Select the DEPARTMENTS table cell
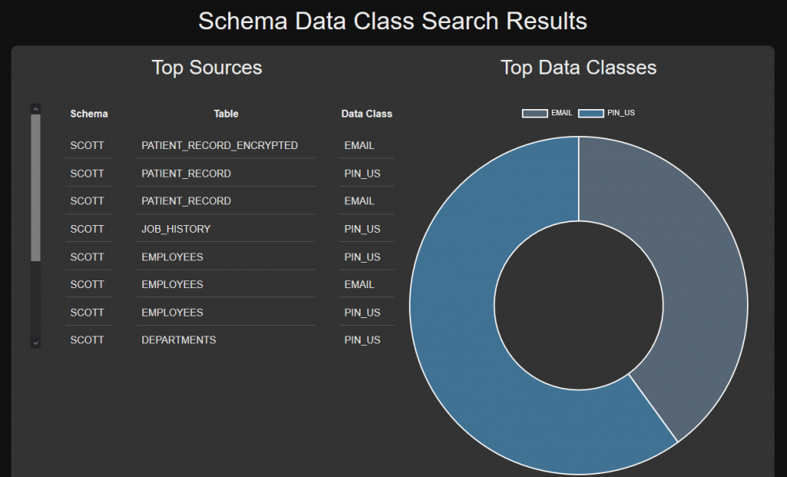The image size is (787, 477). point(179,340)
